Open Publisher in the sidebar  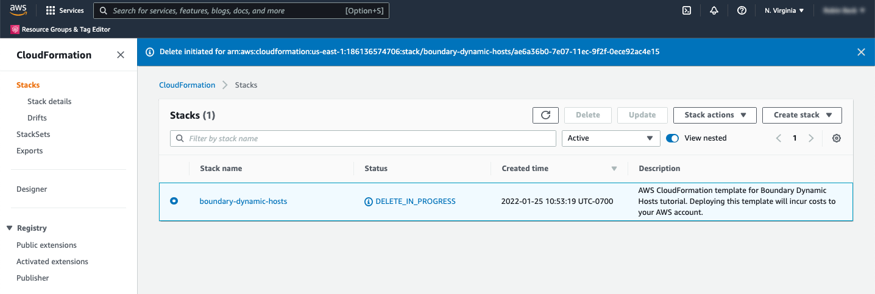(x=33, y=278)
